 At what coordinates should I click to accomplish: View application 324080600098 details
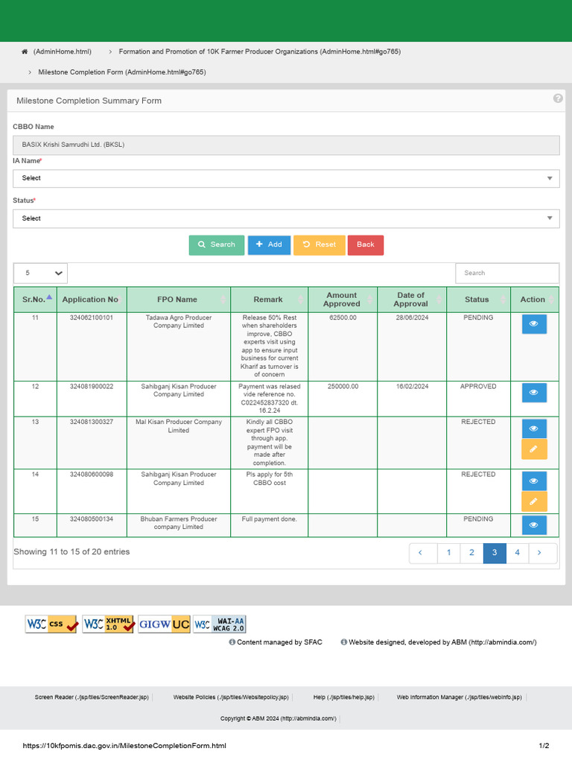[534, 481]
